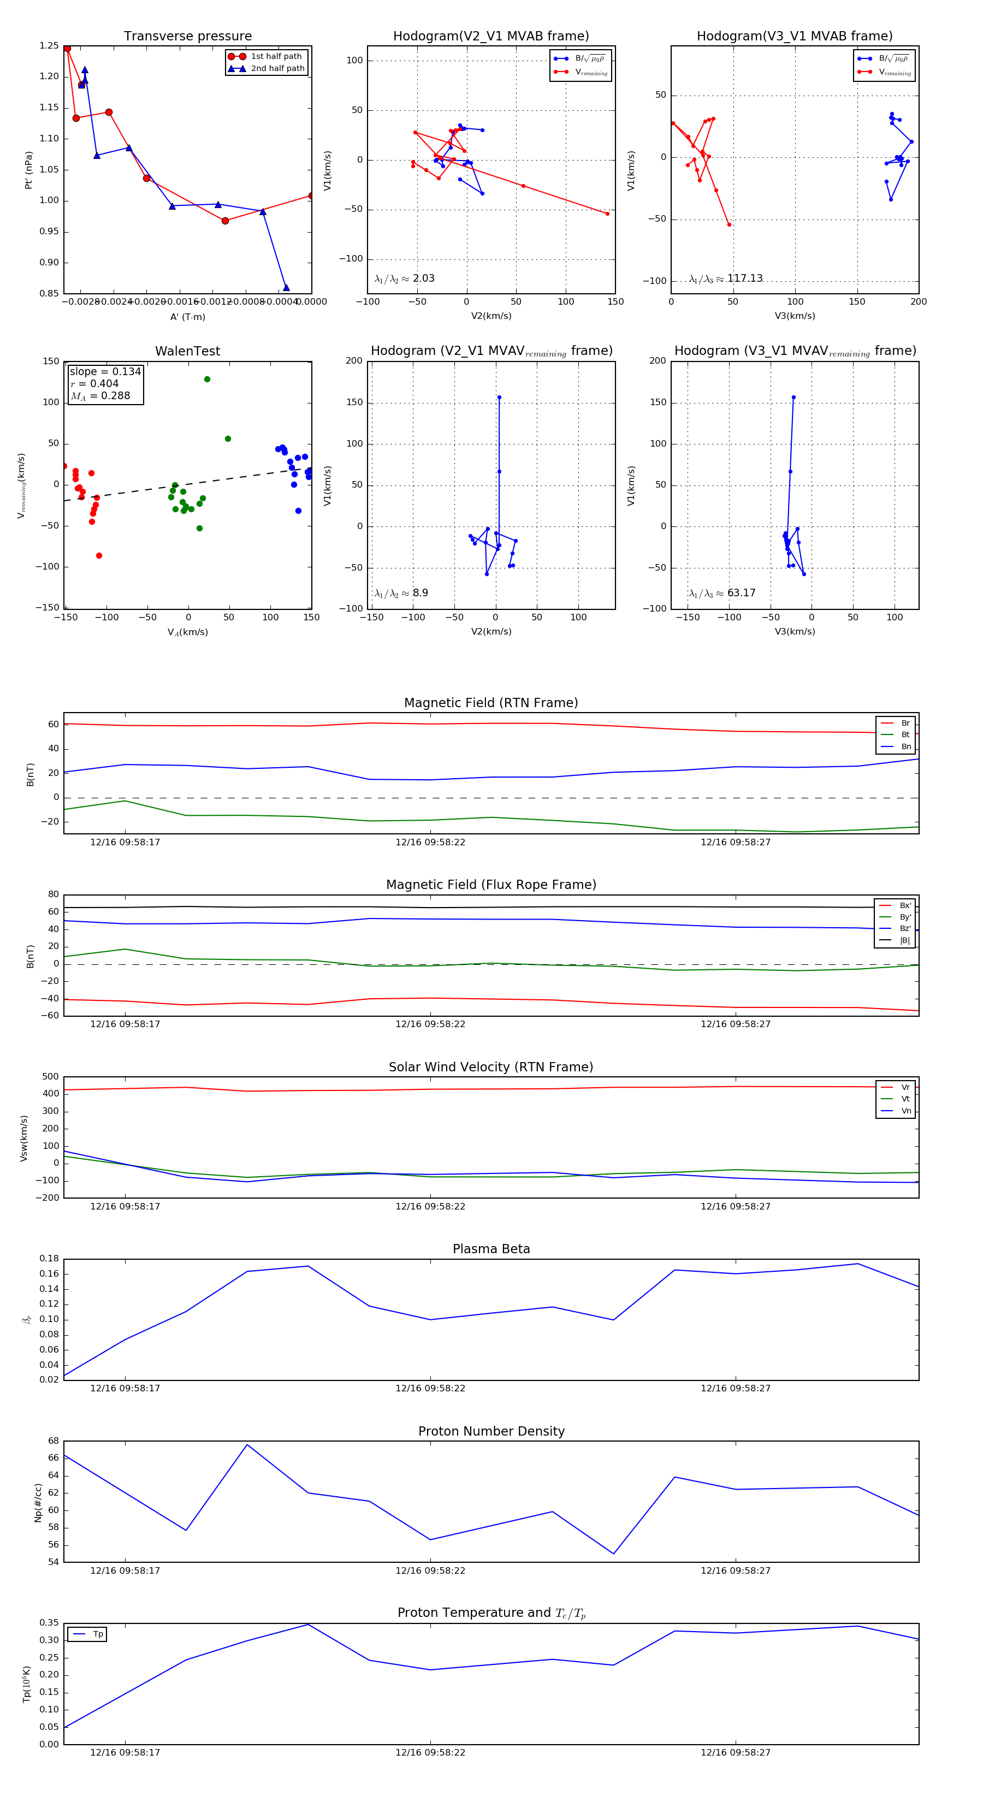
Task: Click the "A' (T·m)" axis label
Action: [187, 317]
